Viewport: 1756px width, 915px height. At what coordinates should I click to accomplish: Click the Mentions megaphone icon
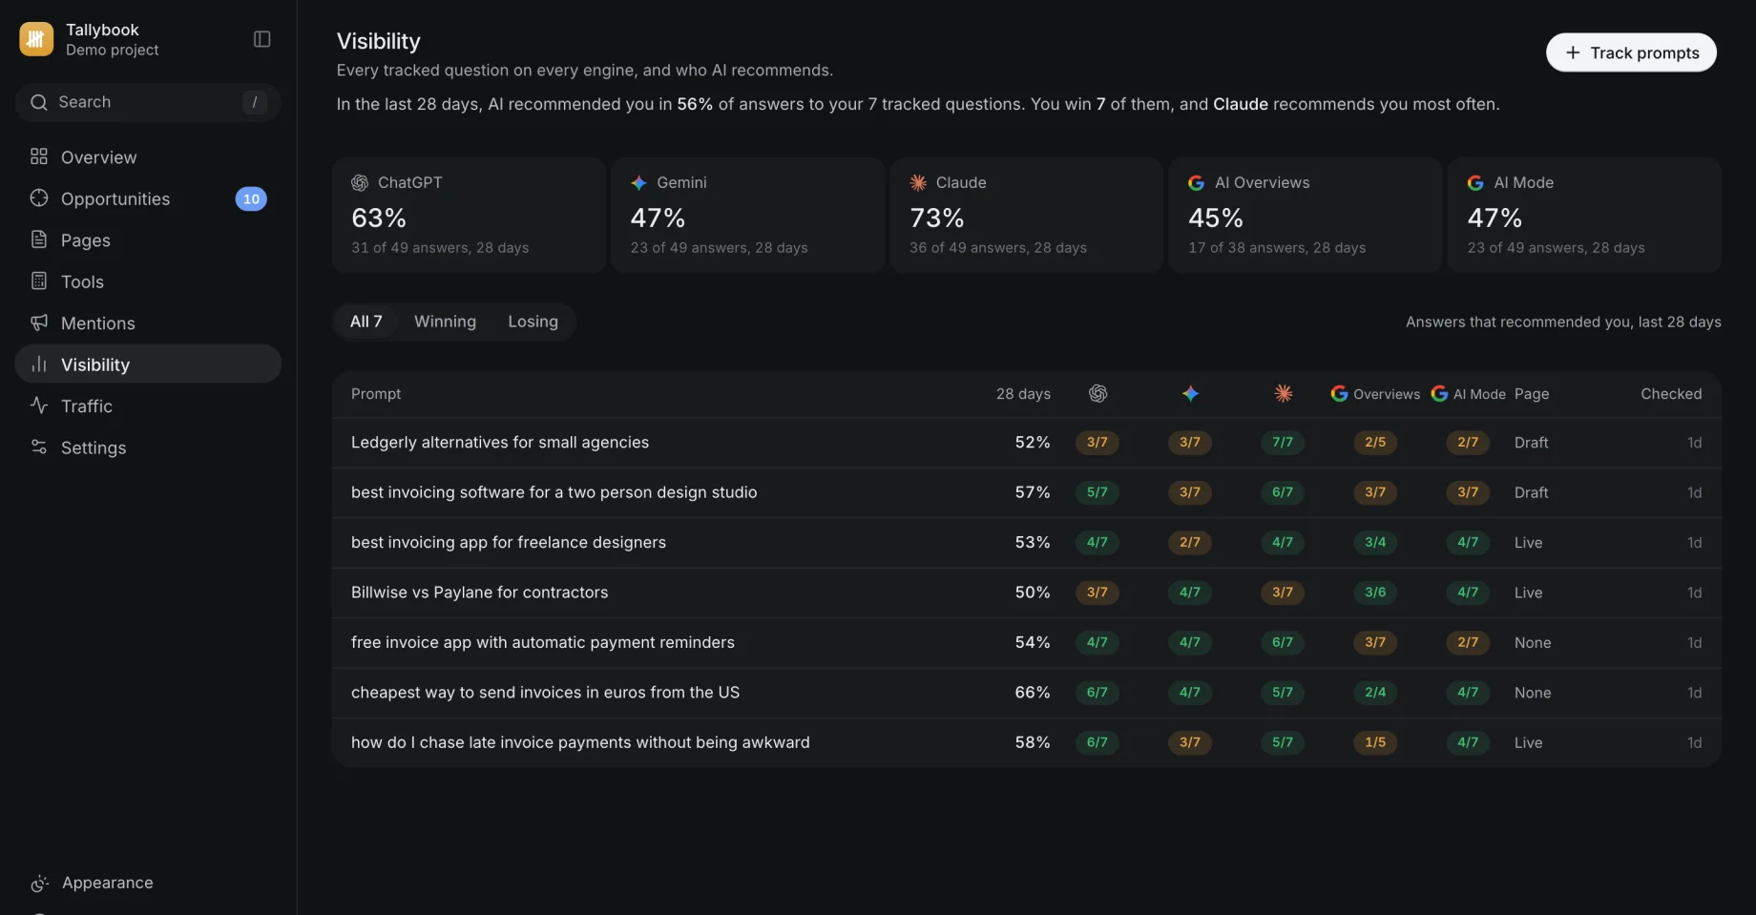[x=39, y=322]
